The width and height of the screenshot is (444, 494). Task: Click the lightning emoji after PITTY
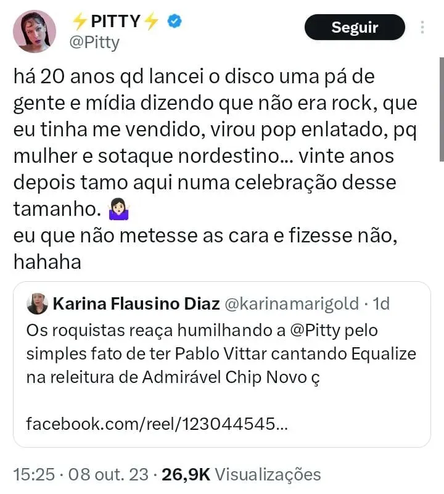[x=152, y=22]
